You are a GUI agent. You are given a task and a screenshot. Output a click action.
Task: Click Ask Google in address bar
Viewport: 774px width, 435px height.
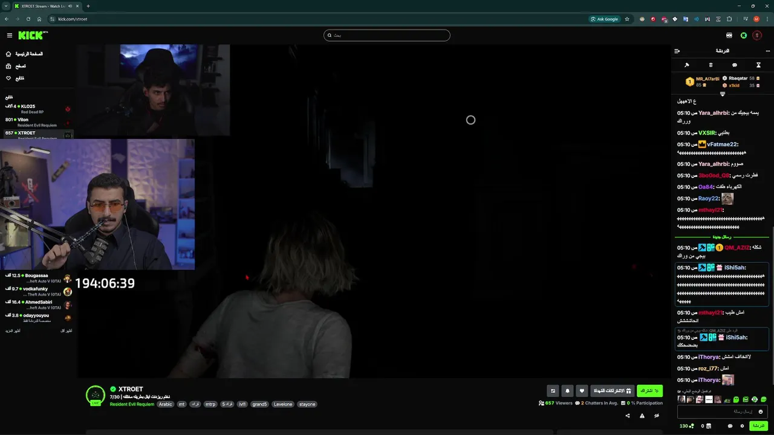(605, 19)
